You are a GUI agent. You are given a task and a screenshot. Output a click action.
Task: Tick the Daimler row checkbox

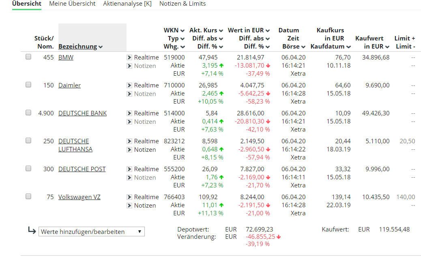(28, 85)
